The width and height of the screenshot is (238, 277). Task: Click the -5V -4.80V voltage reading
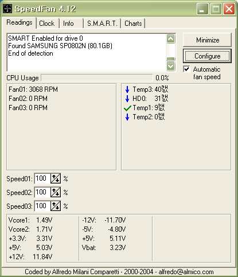104,229
